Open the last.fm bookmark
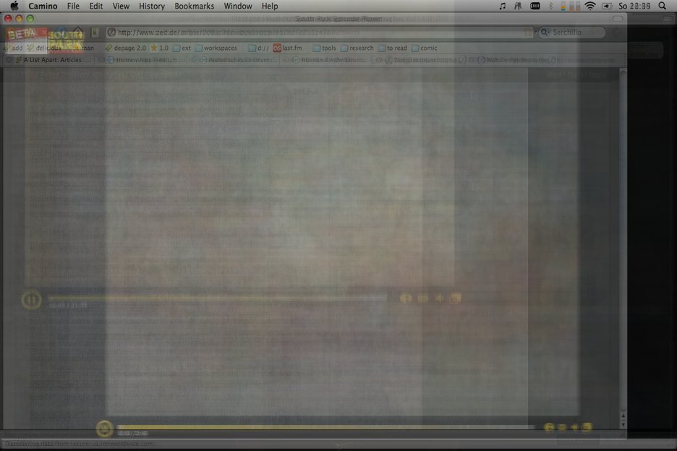Viewport: 677px width, 451px height. pos(288,48)
